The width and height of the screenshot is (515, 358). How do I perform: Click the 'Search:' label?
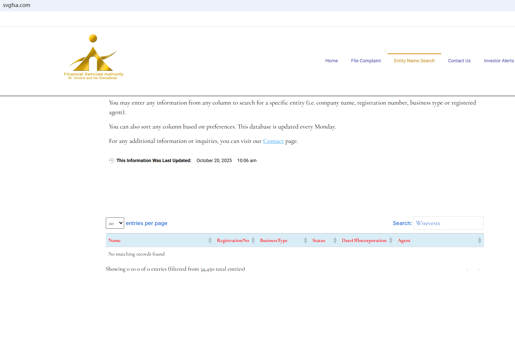tap(402, 223)
